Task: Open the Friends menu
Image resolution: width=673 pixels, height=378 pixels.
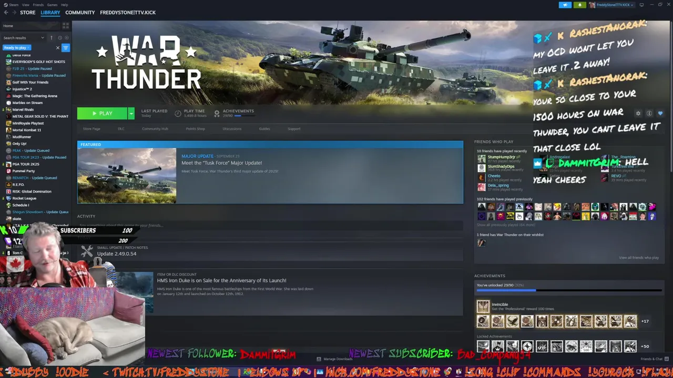Action: coord(38,5)
